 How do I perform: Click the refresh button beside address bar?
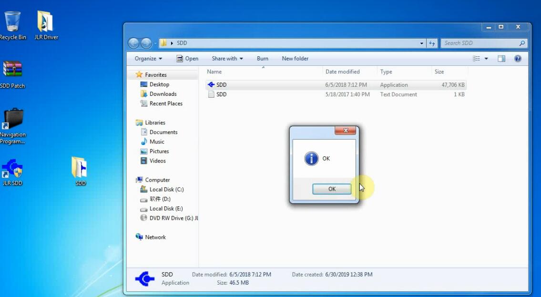point(432,43)
